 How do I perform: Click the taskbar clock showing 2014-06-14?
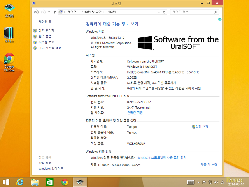(236, 182)
